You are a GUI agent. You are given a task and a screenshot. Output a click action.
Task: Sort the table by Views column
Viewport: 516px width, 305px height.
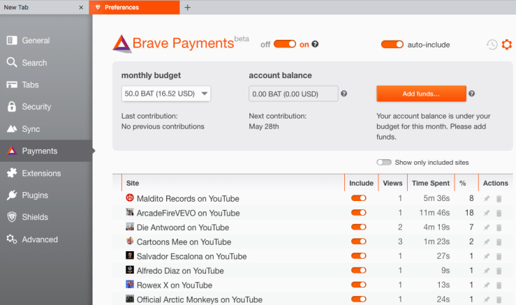(392, 184)
